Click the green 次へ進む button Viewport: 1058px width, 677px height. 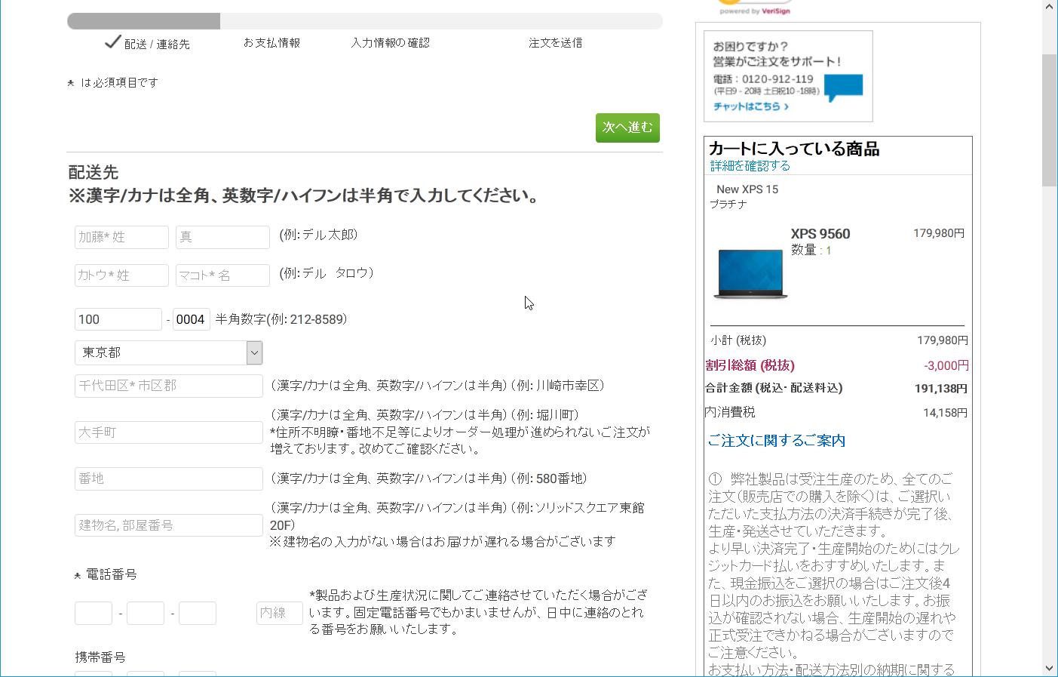click(x=627, y=128)
